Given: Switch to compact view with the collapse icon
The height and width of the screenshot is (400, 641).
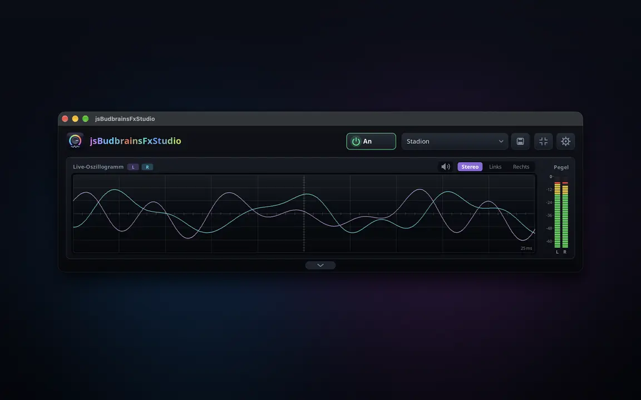Looking at the screenshot, I should pyautogui.click(x=543, y=141).
